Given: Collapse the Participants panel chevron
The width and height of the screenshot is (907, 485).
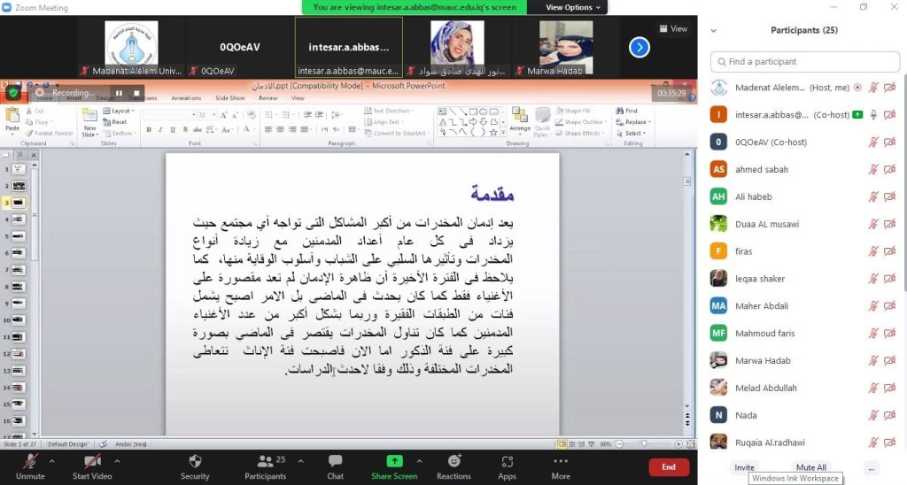Looking at the screenshot, I should pyautogui.click(x=714, y=31).
